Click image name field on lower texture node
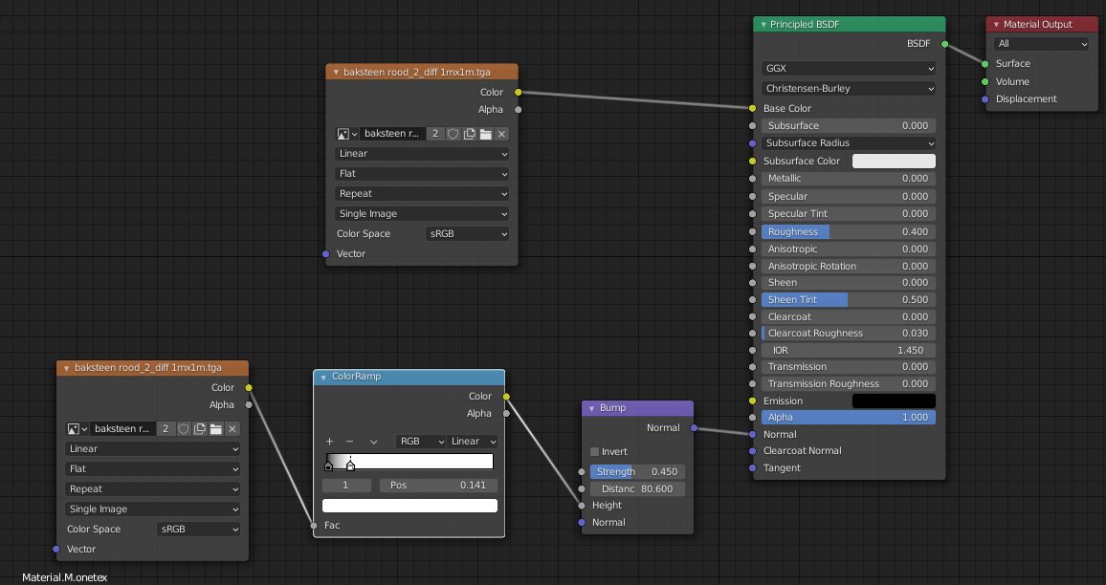This screenshot has width=1106, height=585. click(x=123, y=428)
